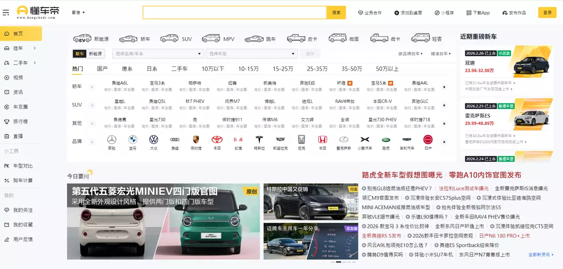Open 排行榜 rankings in the sidebar
Viewport: 563px width, 269px height.
click(20, 122)
